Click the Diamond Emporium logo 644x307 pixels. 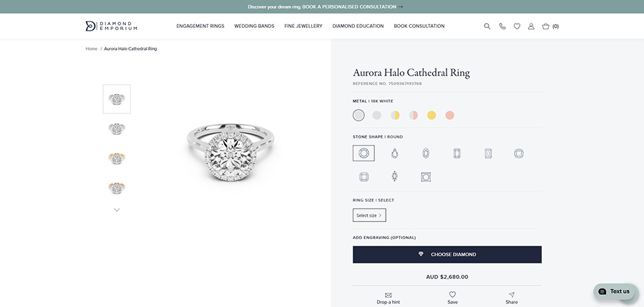click(111, 26)
